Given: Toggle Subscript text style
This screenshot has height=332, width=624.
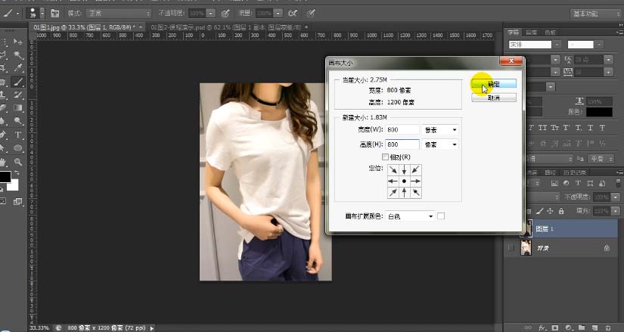Looking at the screenshot, I should (578, 128).
